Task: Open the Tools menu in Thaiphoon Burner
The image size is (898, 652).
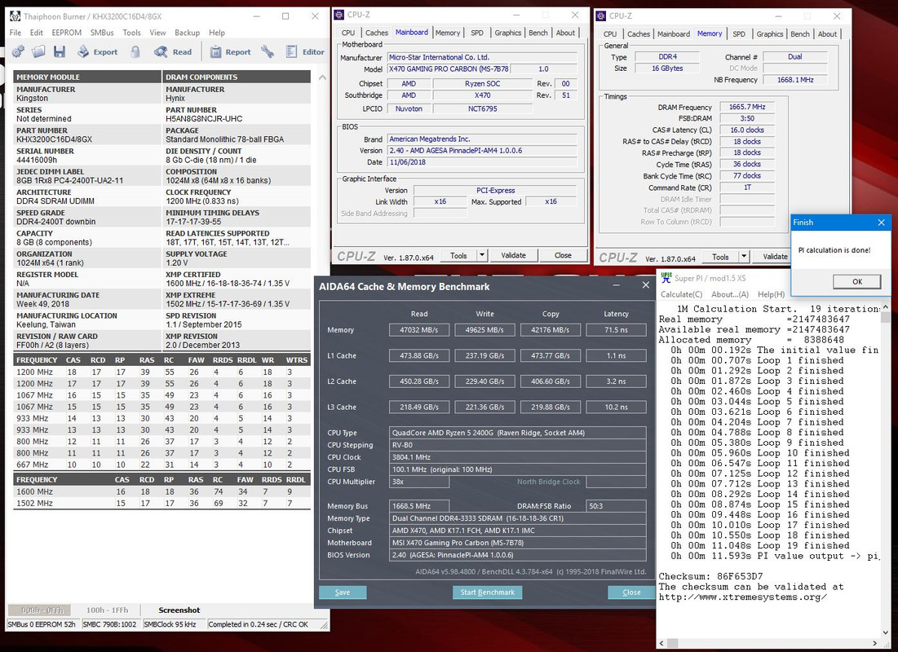Action: coord(131,33)
